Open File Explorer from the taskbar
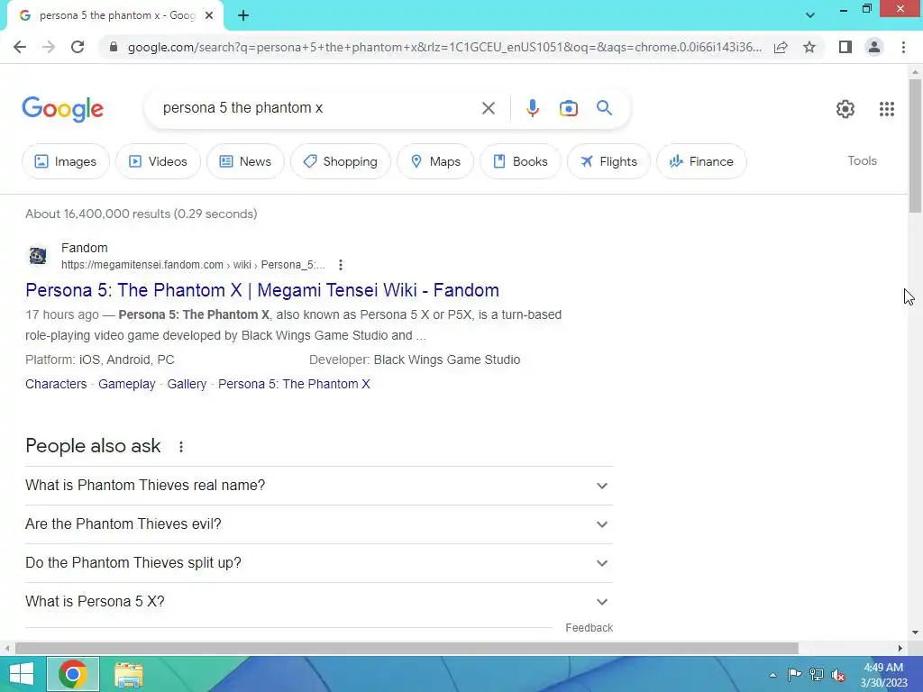This screenshot has width=923, height=692. [128, 674]
